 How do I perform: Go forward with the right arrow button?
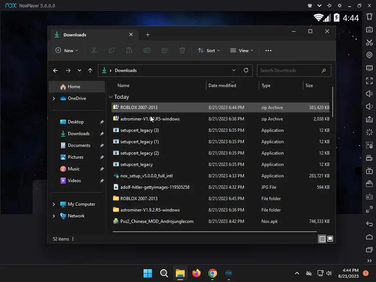(x=68, y=70)
